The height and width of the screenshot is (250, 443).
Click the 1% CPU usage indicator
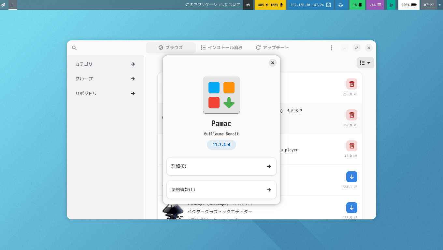[357, 5]
